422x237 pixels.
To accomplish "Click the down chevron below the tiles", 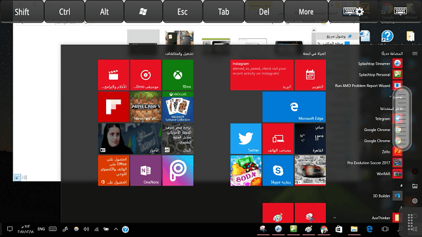I will tap(334, 218).
